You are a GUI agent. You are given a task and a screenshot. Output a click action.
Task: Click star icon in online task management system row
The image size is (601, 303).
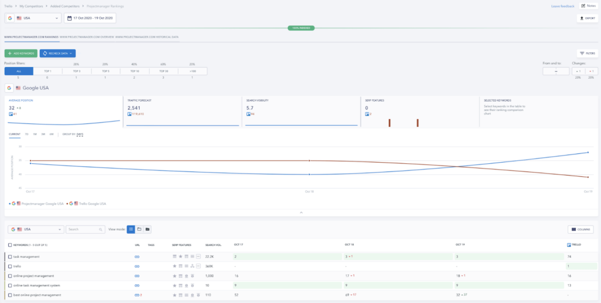pos(175,285)
